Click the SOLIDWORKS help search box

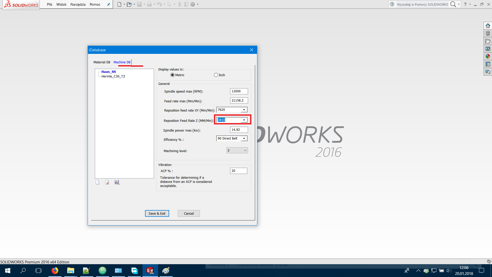pos(422,4)
